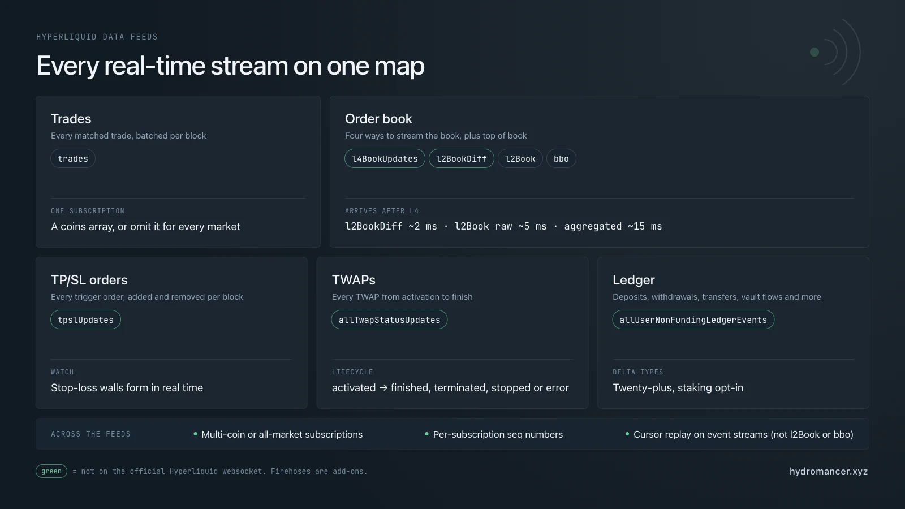Click the Trades card heading
The width and height of the screenshot is (905, 509).
(x=71, y=119)
